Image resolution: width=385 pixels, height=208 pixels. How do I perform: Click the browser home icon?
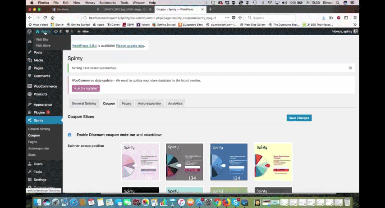coord(53,18)
